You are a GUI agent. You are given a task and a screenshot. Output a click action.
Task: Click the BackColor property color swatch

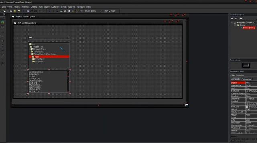(x=247, y=91)
